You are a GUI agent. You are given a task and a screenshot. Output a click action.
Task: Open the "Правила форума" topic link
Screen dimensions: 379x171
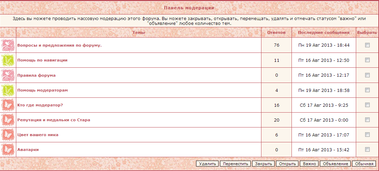(37, 75)
